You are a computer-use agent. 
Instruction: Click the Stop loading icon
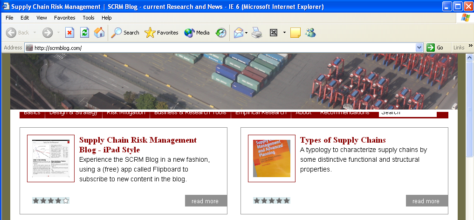(x=69, y=33)
